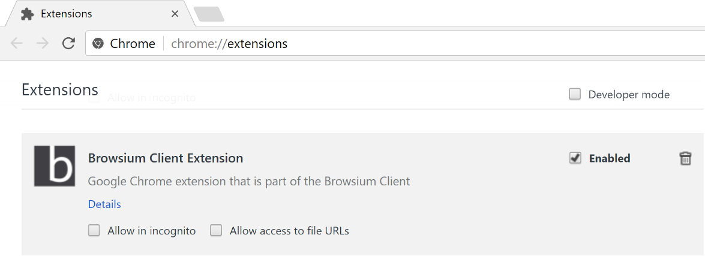The width and height of the screenshot is (705, 256).
Task: Click the Chrome label in the omnibox
Action: pos(133,44)
